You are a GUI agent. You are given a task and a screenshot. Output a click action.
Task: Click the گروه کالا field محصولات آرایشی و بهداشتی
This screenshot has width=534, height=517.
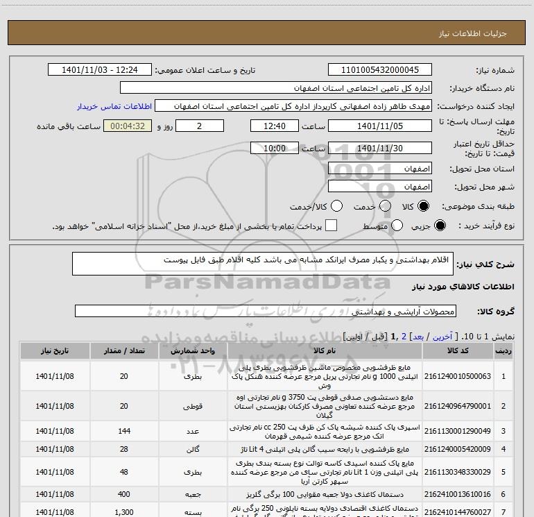tap(266, 311)
